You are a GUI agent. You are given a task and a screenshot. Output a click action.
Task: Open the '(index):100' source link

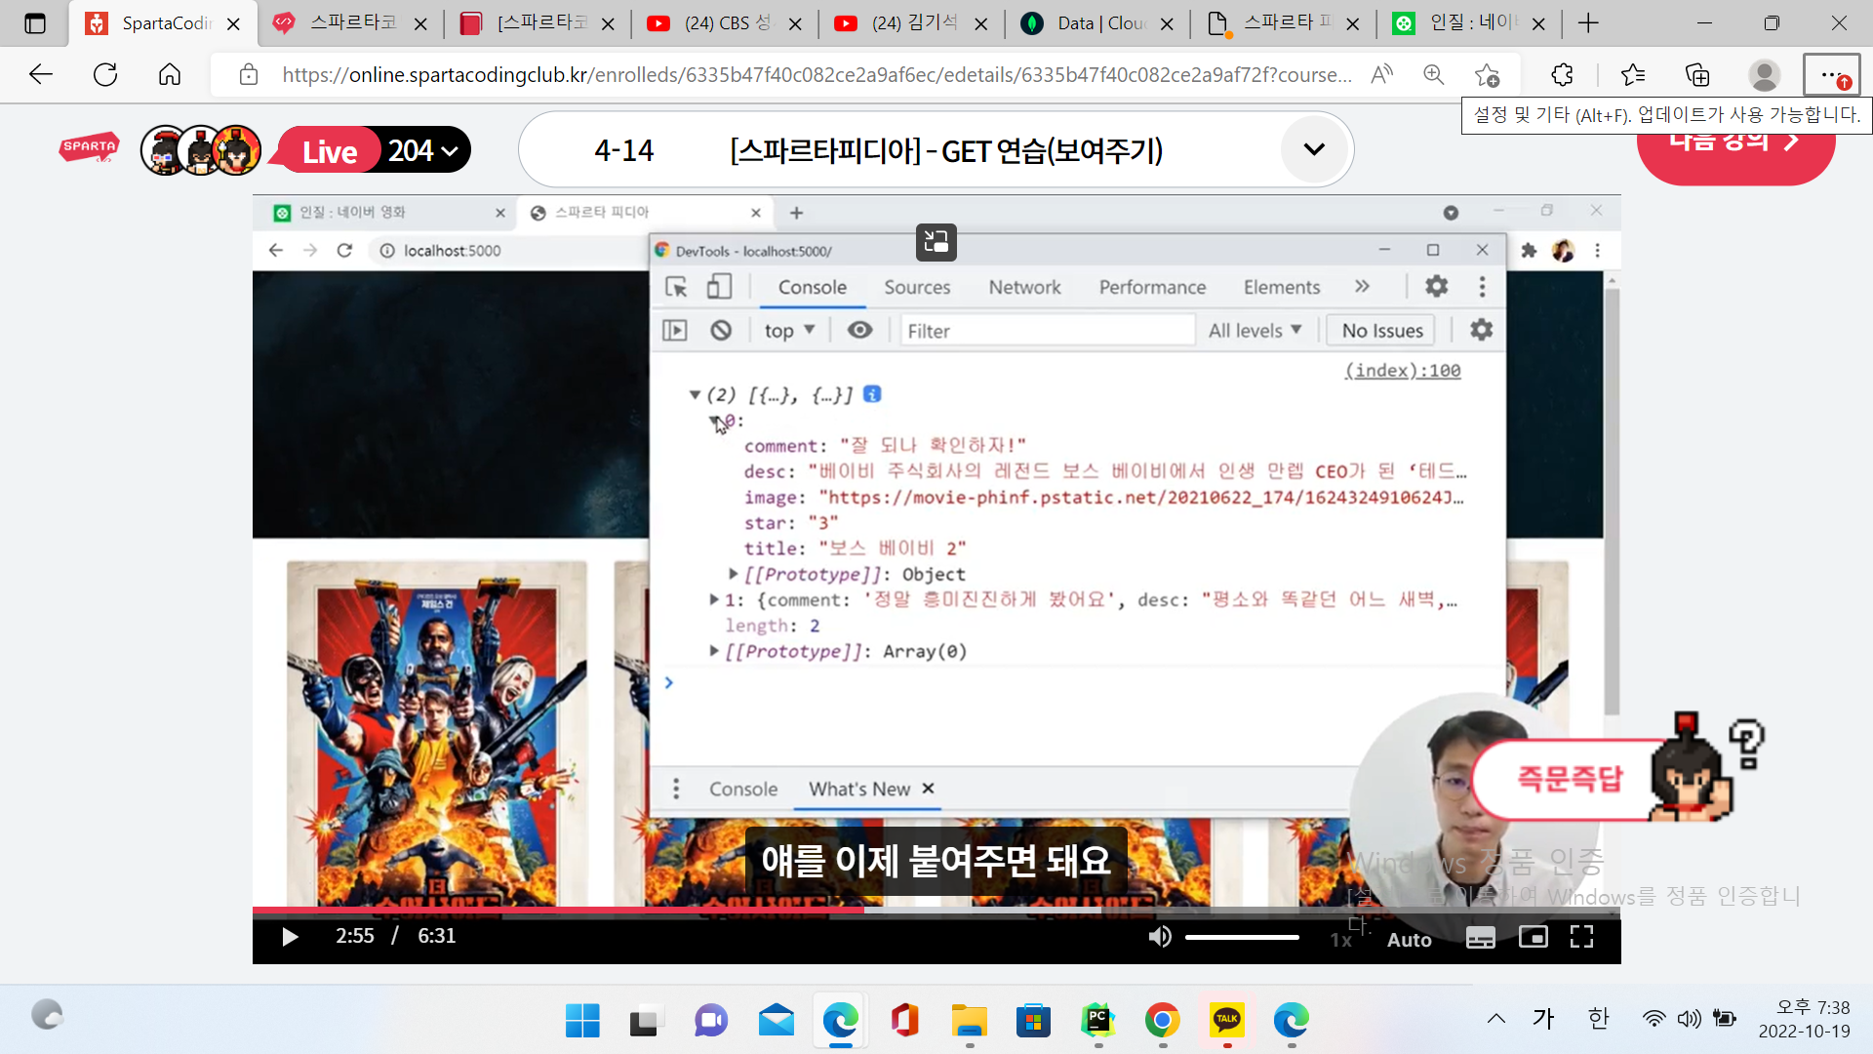pyautogui.click(x=1402, y=370)
